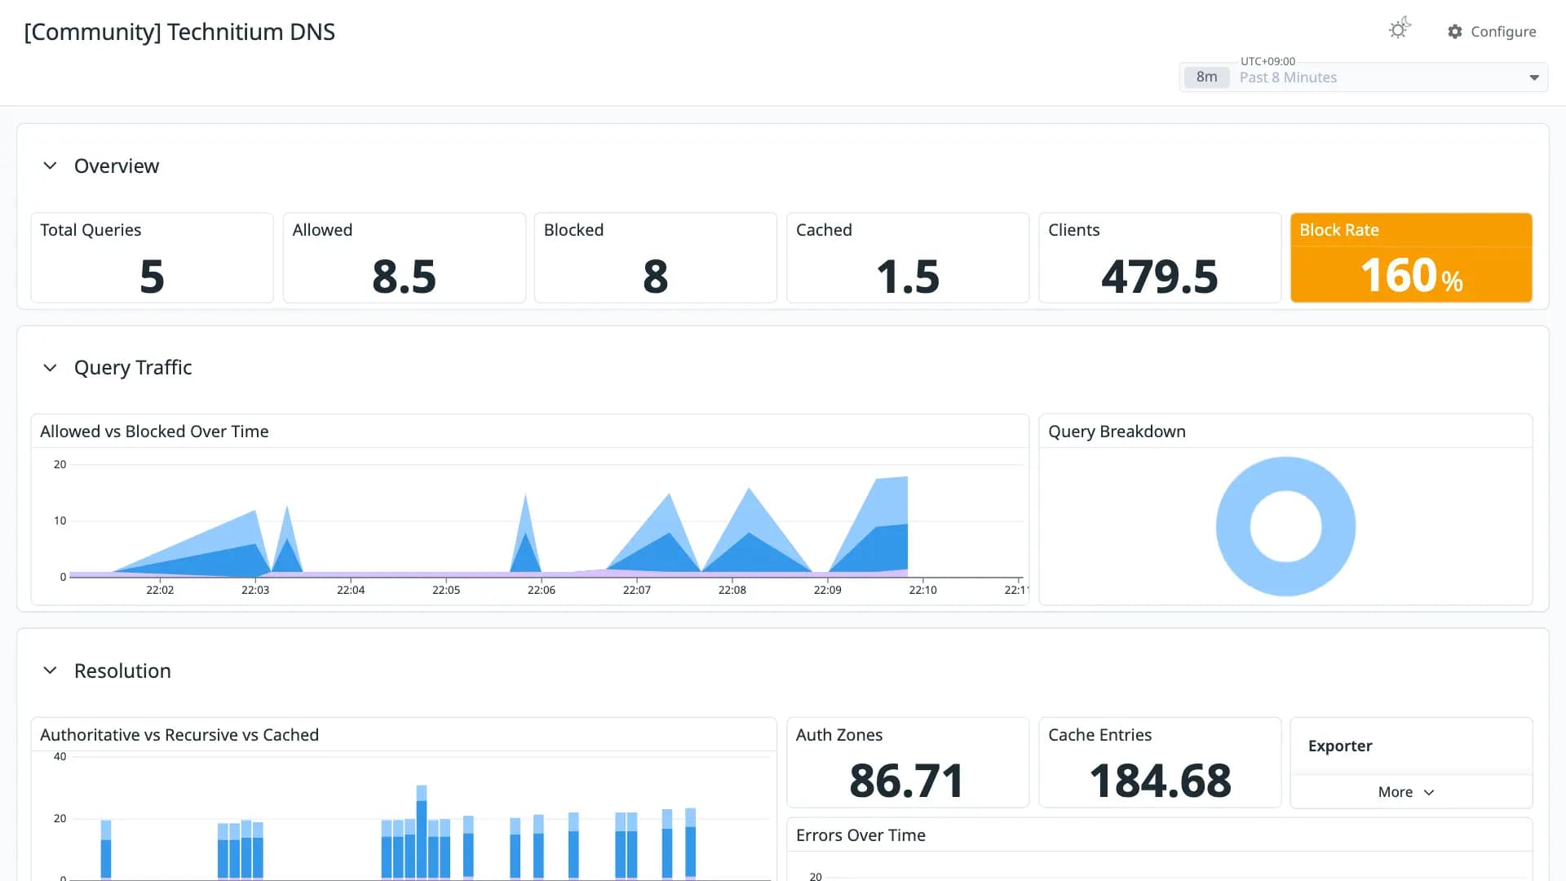Open the Past 8 Minutes time dropdown
This screenshot has height=881, width=1566.
(1363, 77)
